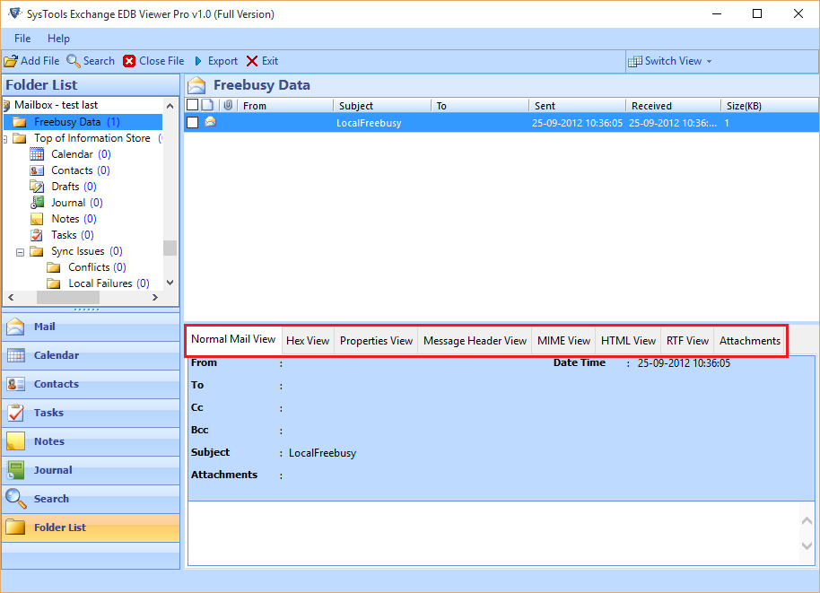Switch to the Properties View tab
Screen dimensions: 820x593
[x=376, y=341]
